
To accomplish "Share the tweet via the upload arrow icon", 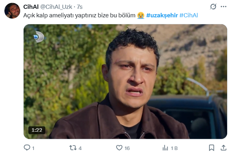I will coord(223,147).
